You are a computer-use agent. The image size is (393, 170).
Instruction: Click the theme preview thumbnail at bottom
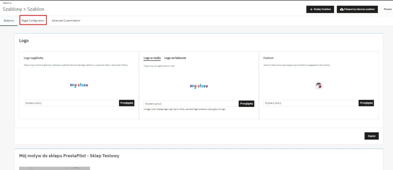pos(54,168)
